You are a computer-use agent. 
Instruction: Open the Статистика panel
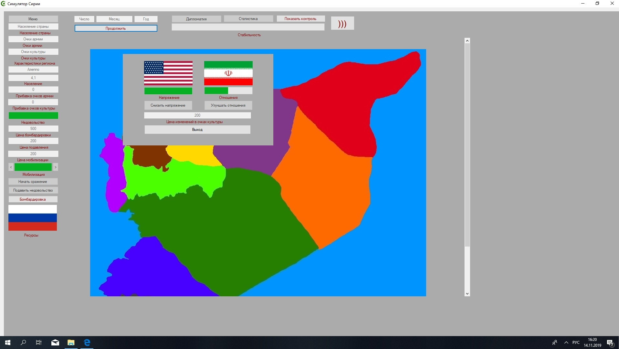coord(248,19)
